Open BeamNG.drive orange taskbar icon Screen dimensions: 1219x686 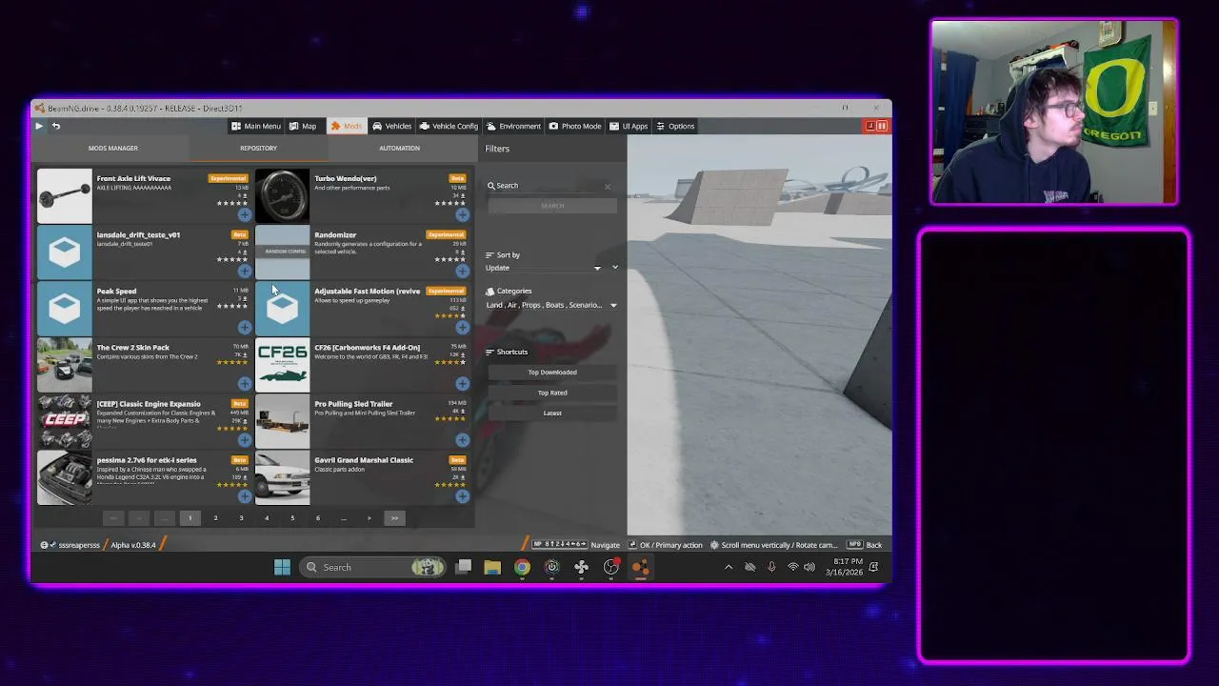[x=640, y=567]
